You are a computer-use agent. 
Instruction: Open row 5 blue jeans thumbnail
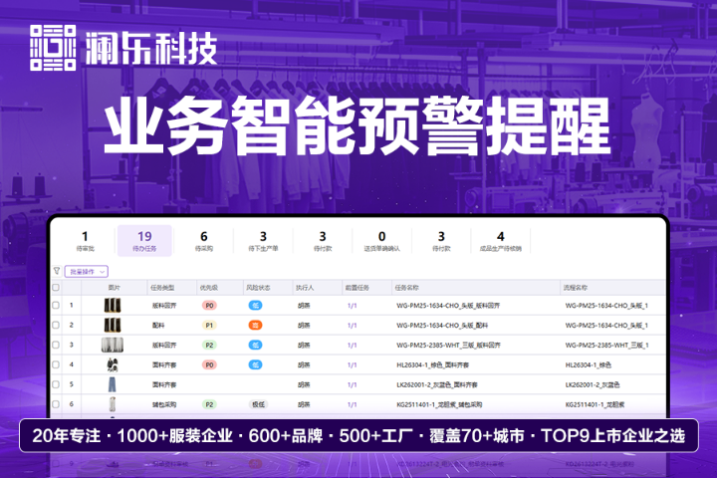coord(113,384)
